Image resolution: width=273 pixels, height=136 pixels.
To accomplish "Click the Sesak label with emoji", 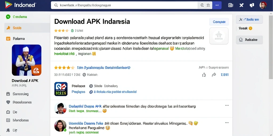I will tap(246, 28).
